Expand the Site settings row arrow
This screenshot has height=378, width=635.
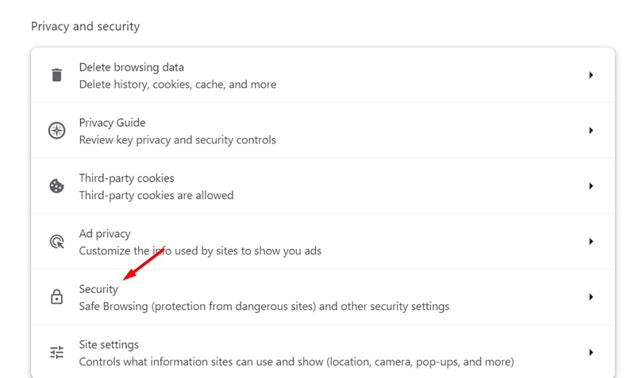[591, 353]
